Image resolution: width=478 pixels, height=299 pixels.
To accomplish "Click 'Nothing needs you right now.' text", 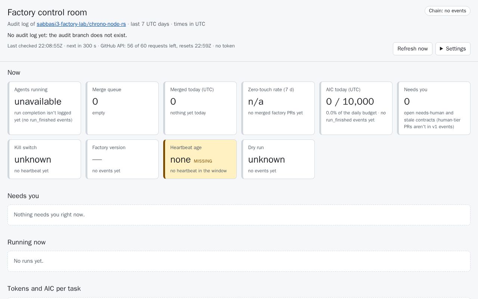I will [49, 215].
